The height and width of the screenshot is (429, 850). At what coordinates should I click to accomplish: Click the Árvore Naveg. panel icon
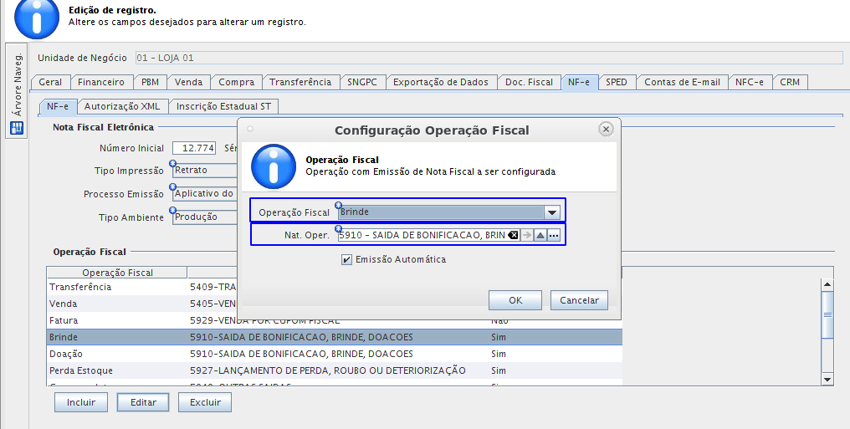[x=17, y=128]
